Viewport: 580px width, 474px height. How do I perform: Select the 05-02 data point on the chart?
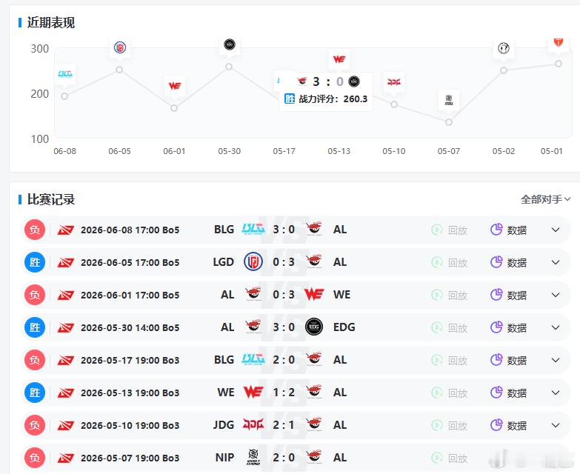click(x=504, y=70)
